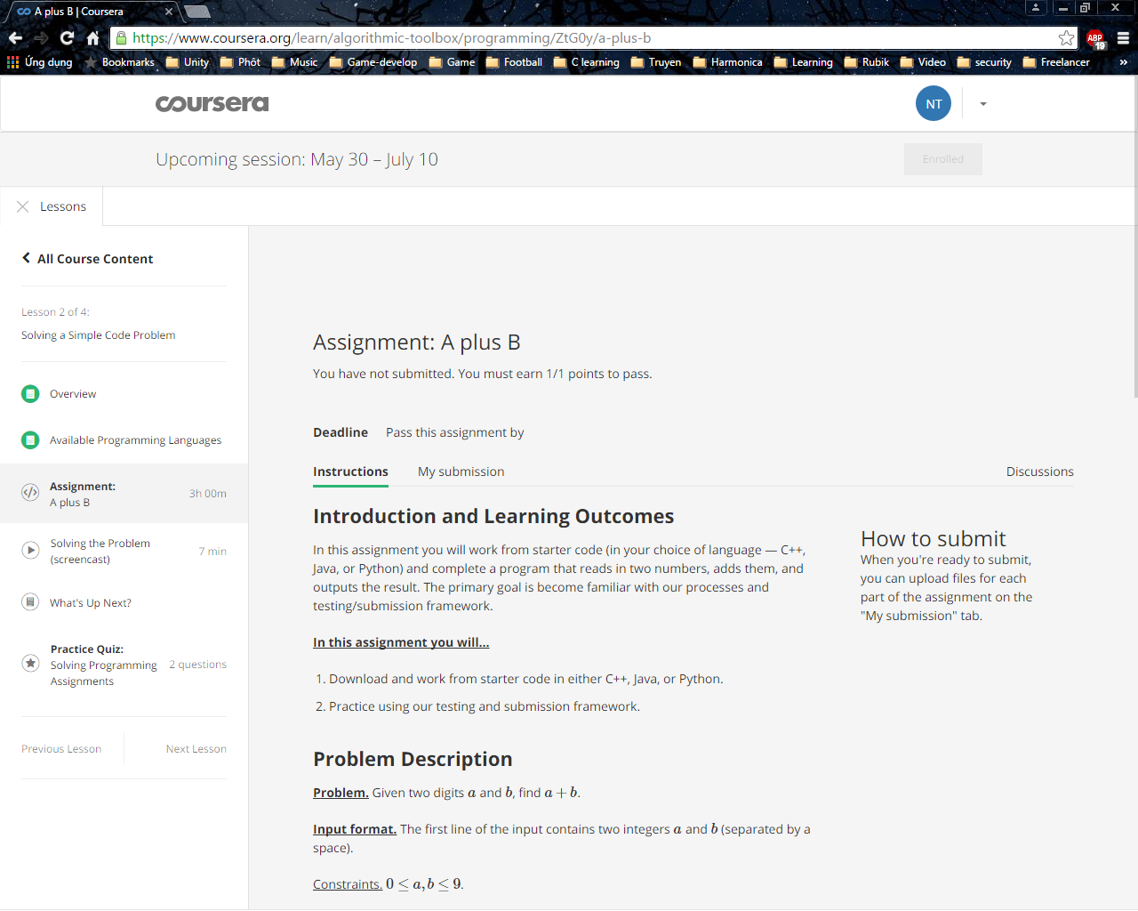Expand the account dropdown arrow
Viewport: 1138px width, 911px height.
pyautogui.click(x=982, y=104)
